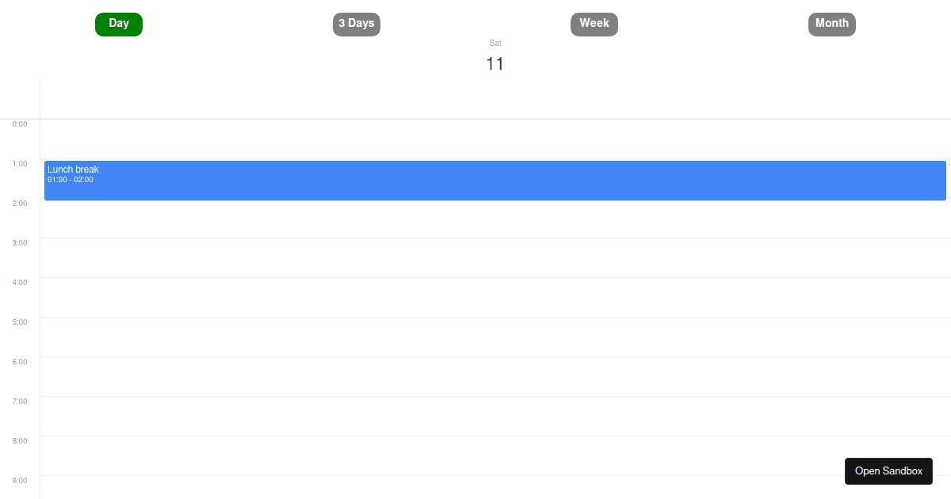This screenshot has height=499, width=951.
Task: Click the date number 11 header
Action: 495,63
